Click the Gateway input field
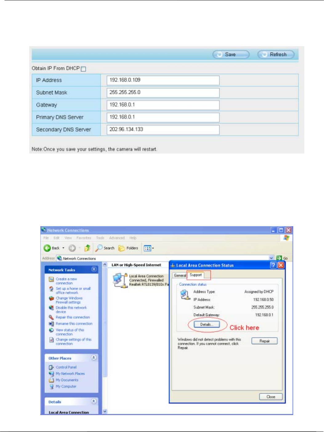Viewport: 324px width, 432px height. click(163, 105)
